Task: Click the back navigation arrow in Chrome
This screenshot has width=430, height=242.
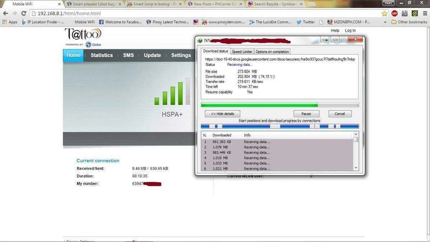Action: coord(5,13)
